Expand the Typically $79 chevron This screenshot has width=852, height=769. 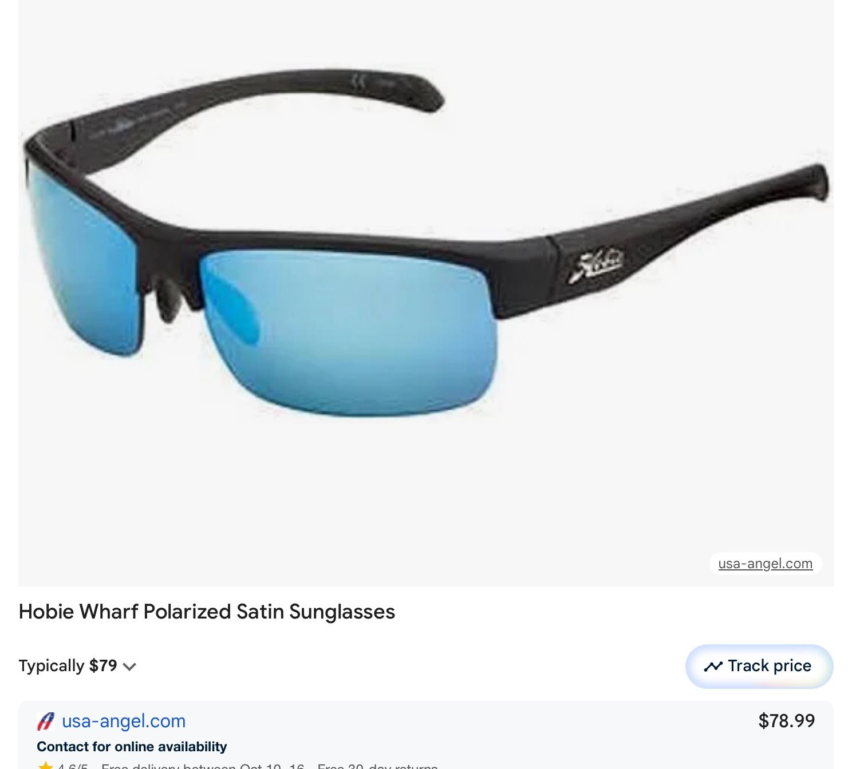pyautogui.click(x=129, y=667)
